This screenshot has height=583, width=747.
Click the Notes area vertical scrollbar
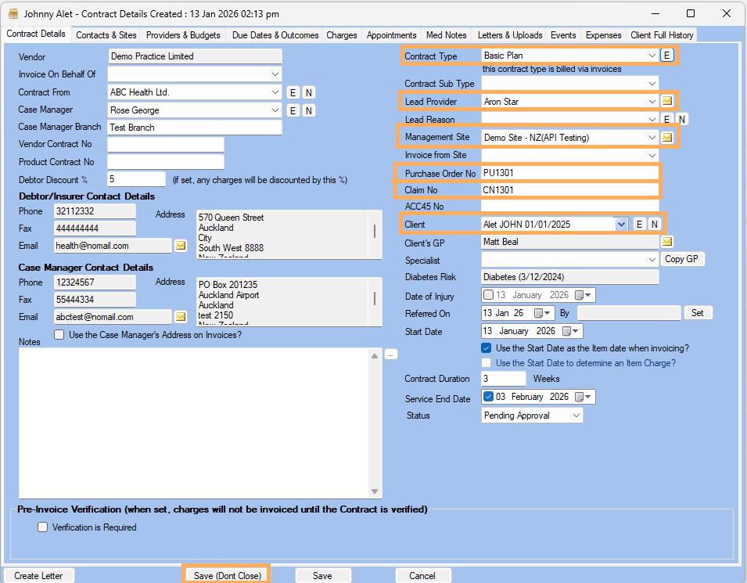[x=376, y=423]
